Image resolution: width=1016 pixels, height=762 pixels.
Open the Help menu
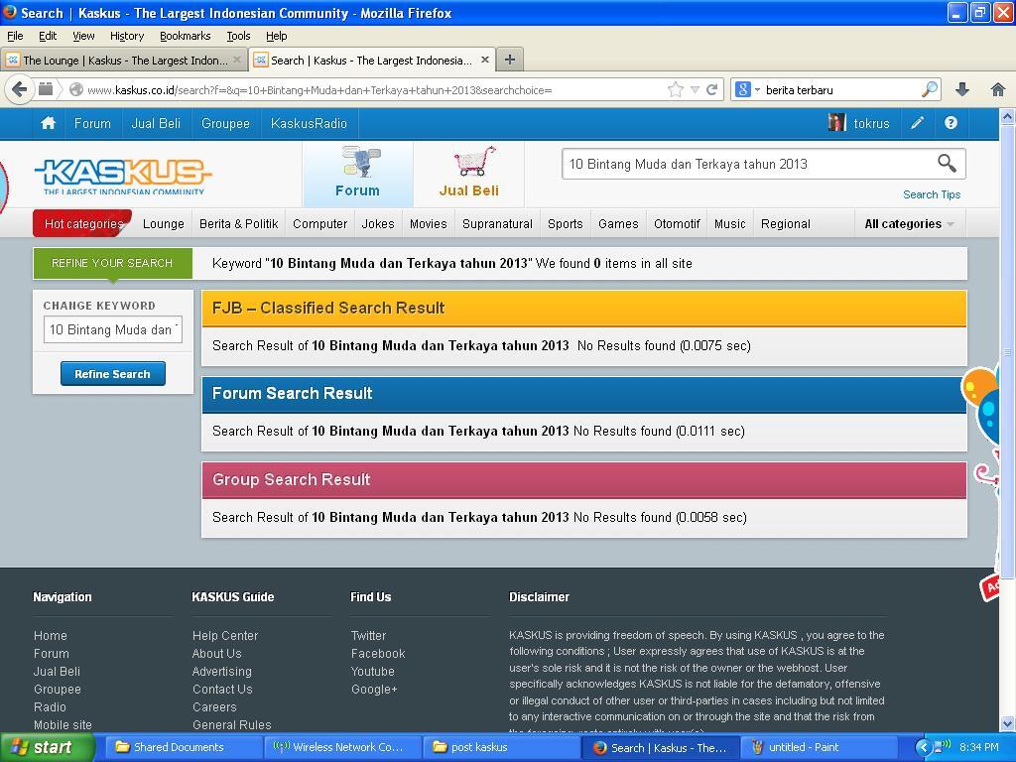click(276, 36)
